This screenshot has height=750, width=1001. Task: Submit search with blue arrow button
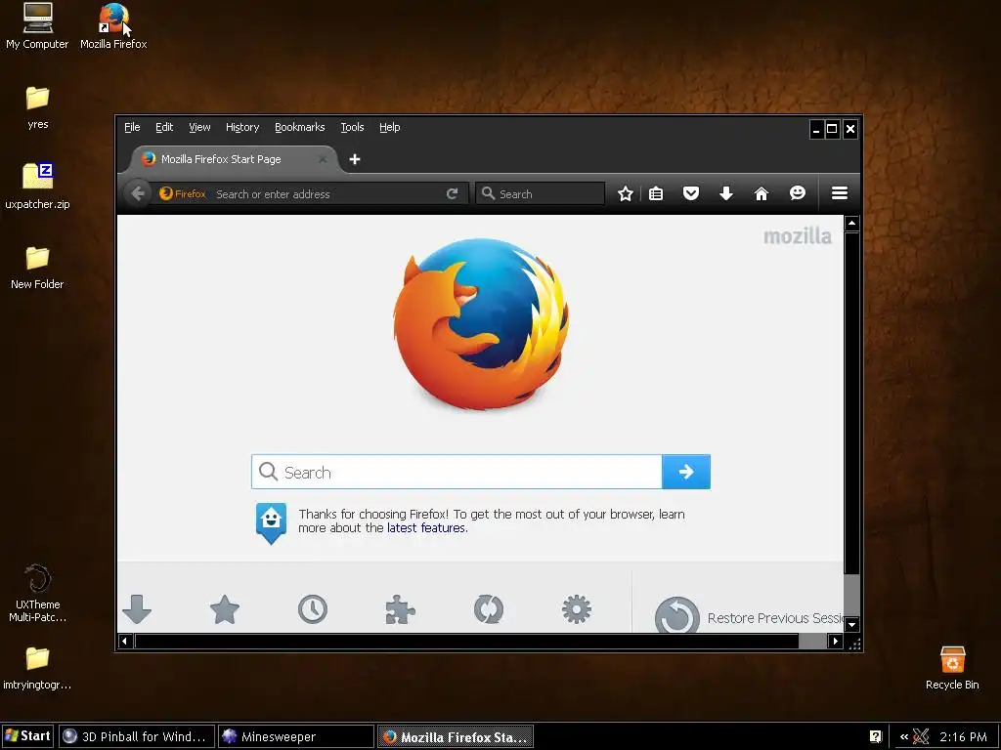[x=686, y=472]
